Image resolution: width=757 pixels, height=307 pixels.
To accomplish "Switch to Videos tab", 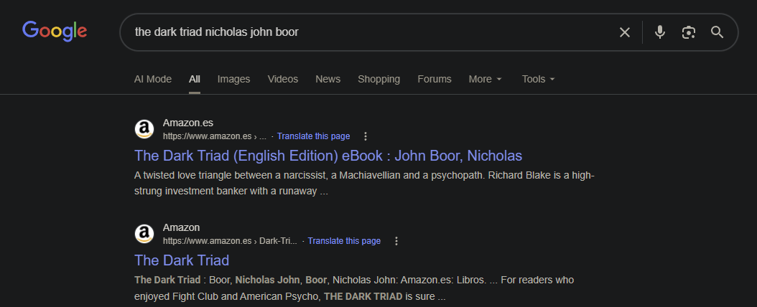I will pos(283,79).
